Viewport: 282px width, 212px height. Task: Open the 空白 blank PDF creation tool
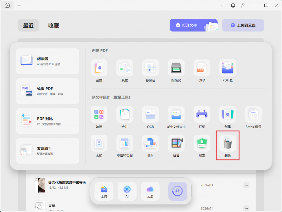point(99,68)
